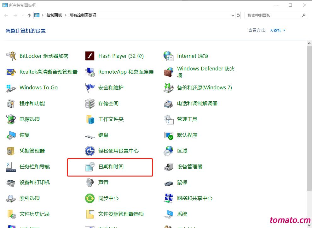Viewport: 312px width, 228px height.
Task: Click the 键盘 keyboard icon
Action: (x=90, y=136)
